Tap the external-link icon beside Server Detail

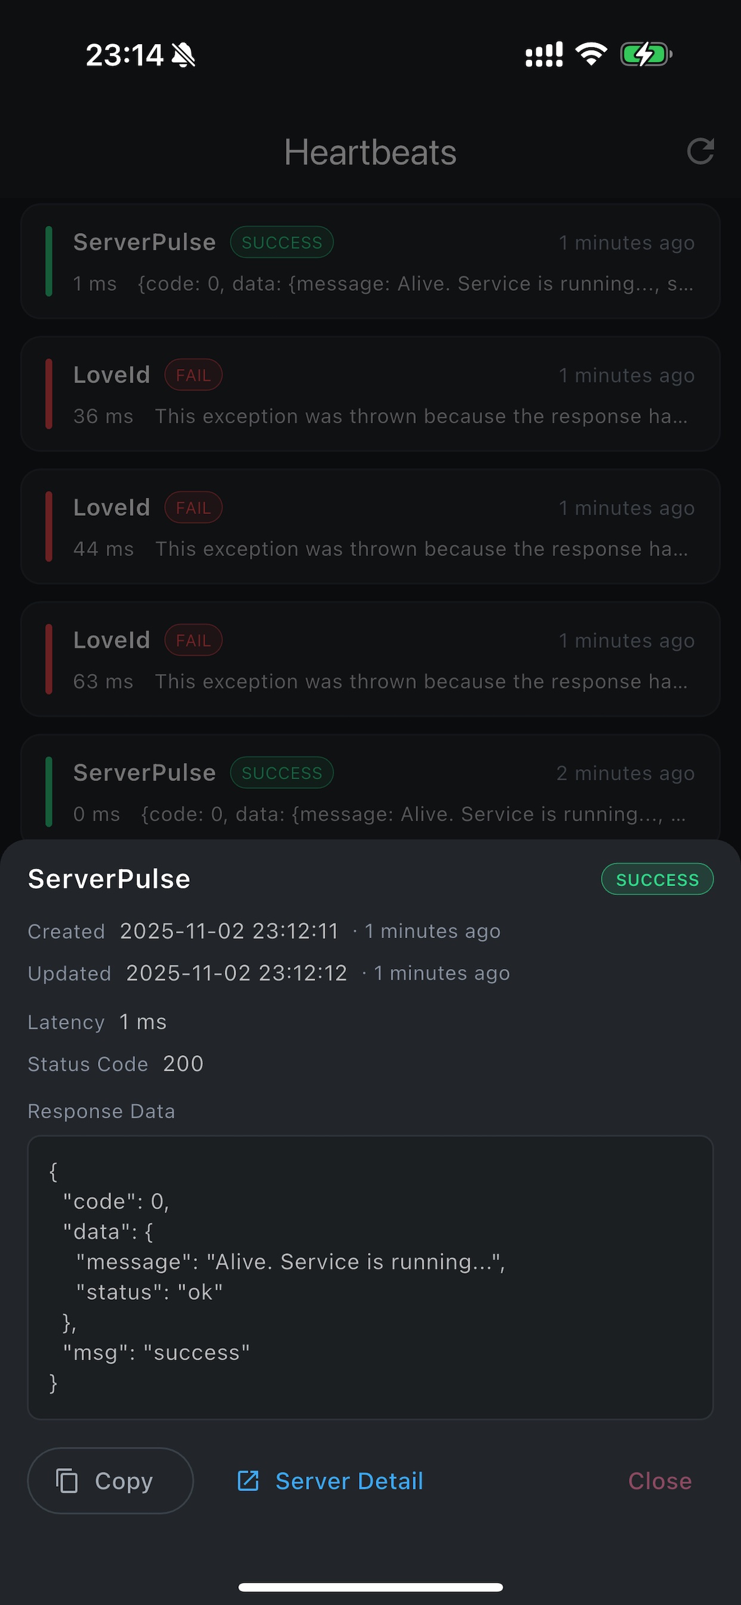pyautogui.click(x=248, y=1481)
